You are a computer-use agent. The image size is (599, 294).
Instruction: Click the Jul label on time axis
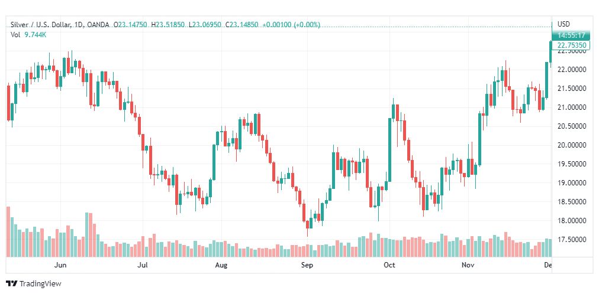(142, 266)
